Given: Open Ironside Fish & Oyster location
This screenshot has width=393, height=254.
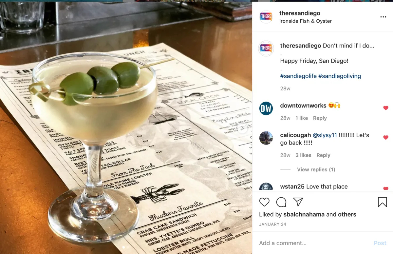Looking at the screenshot, I should coord(306,21).
